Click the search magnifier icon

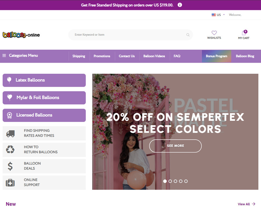188,35
